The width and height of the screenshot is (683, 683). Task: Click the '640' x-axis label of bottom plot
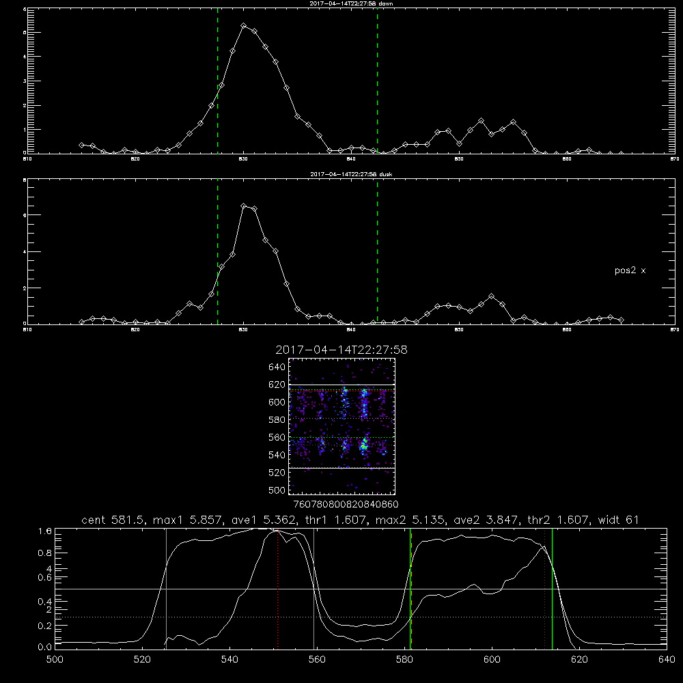tap(667, 660)
